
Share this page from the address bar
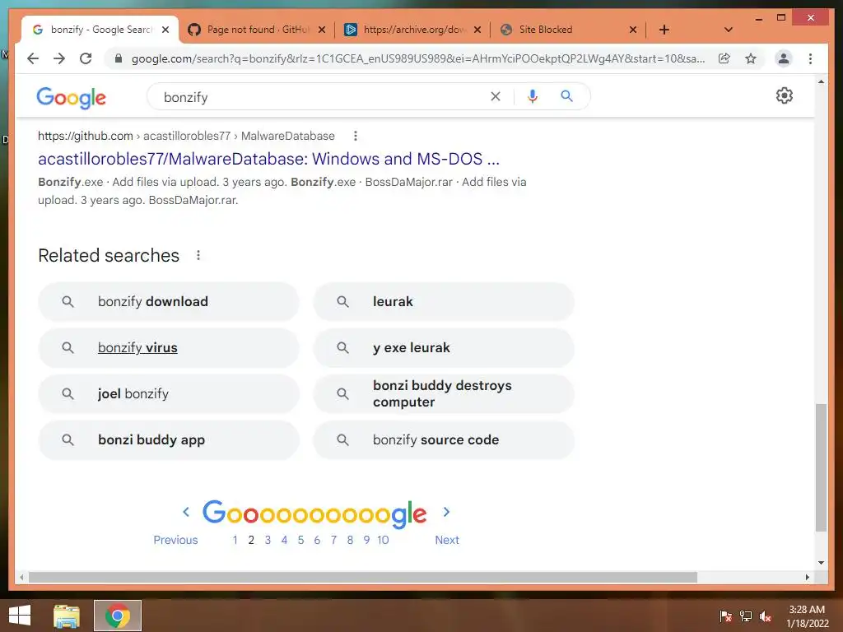click(724, 58)
